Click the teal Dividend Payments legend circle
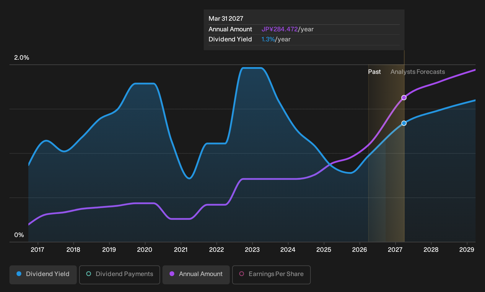The height and width of the screenshot is (292, 485). (x=89, y=274)
